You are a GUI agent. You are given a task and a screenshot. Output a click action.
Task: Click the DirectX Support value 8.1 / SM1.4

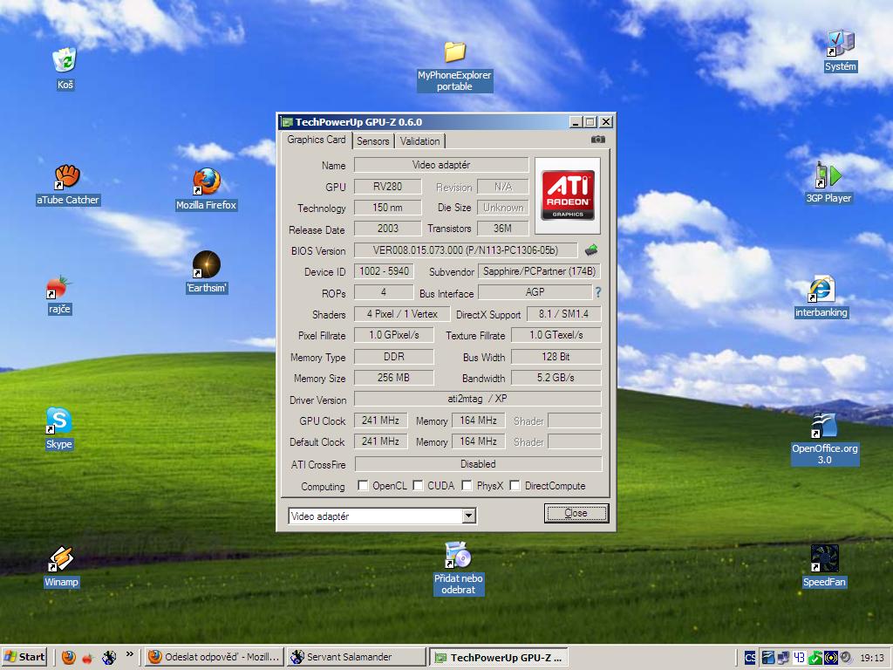pos(563,314)
